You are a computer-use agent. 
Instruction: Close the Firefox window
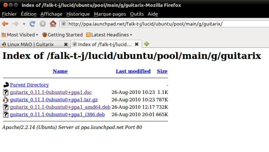5,5
